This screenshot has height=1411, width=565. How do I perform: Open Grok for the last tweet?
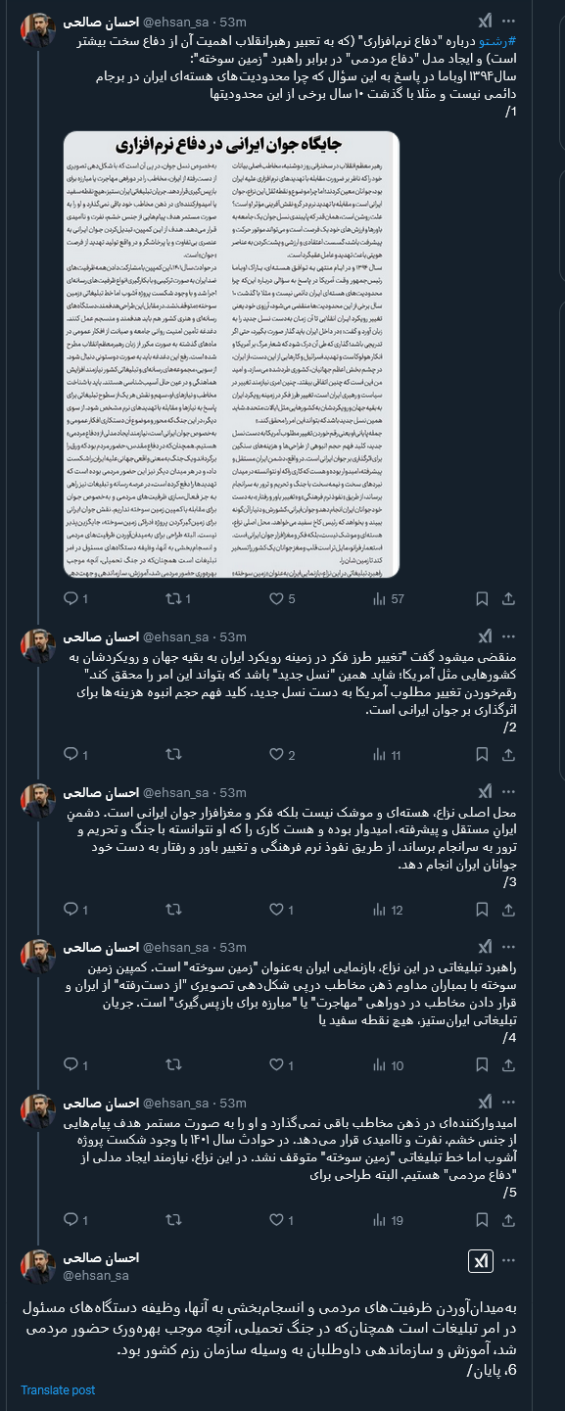[481, 1261]
